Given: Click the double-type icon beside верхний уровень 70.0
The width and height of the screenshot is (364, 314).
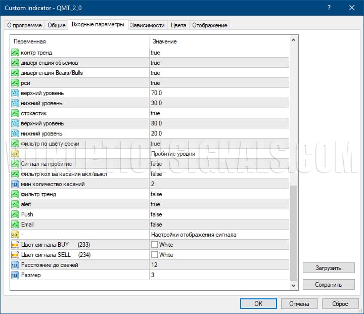Looking at the screenshot, I should pyautogui.click(x=15, y=93).
